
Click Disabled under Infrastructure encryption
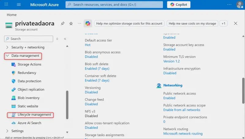click(x=170, y=73)
